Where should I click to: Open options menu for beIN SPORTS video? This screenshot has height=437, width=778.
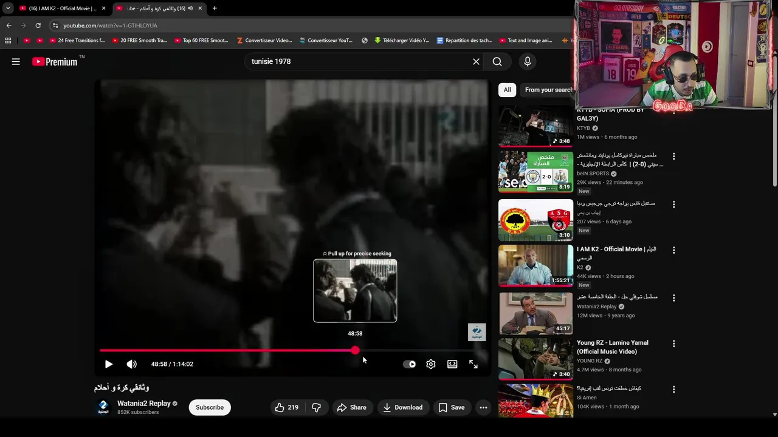[x=673, y=156]
